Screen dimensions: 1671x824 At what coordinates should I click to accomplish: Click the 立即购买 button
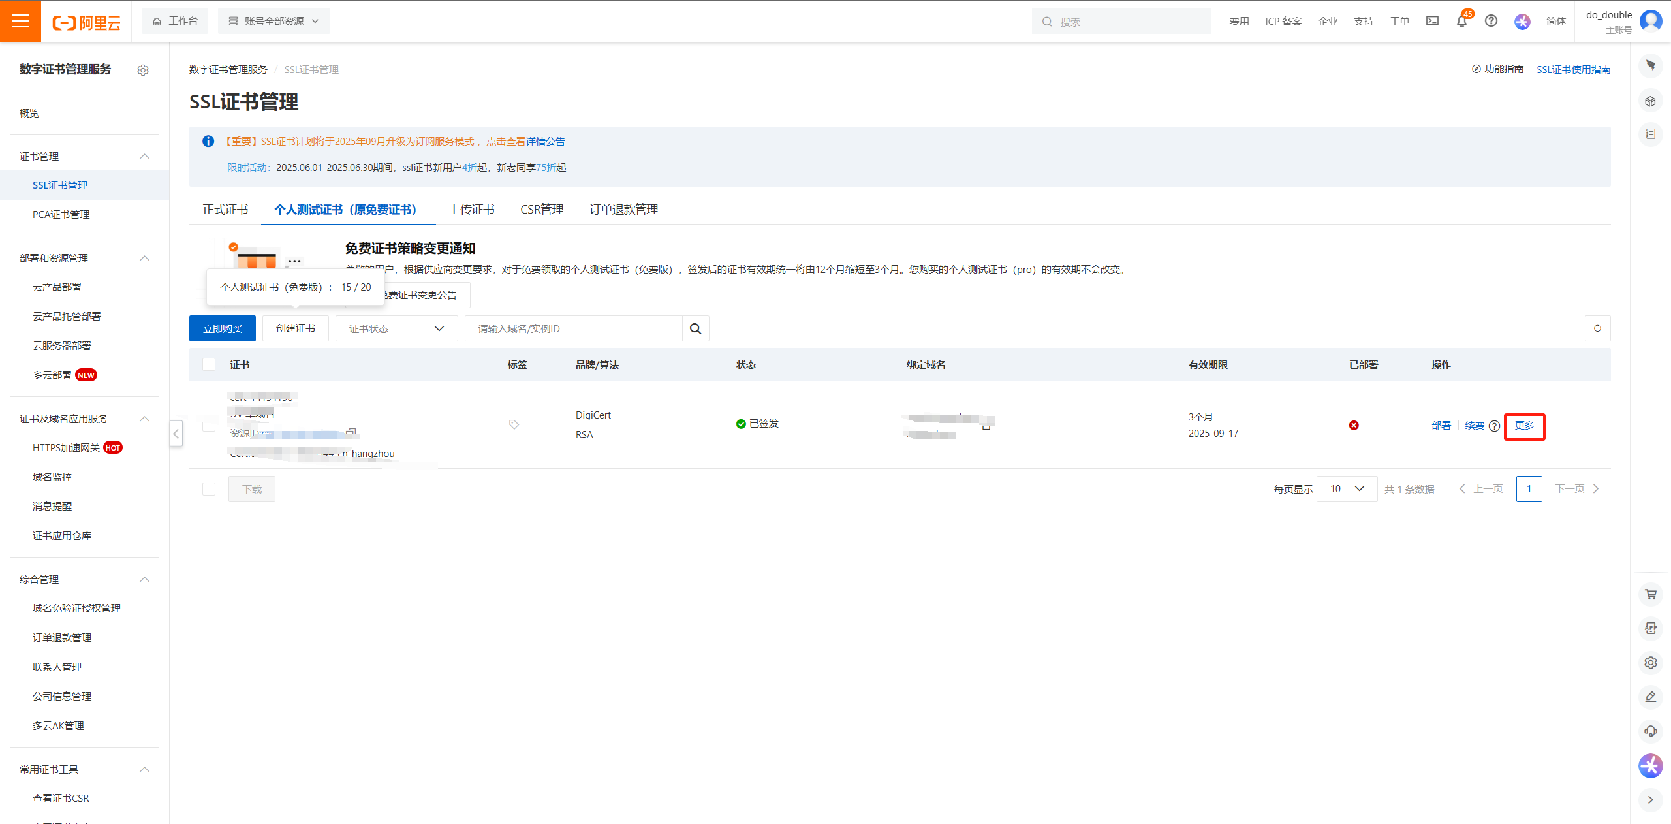[x=223, y=328]
